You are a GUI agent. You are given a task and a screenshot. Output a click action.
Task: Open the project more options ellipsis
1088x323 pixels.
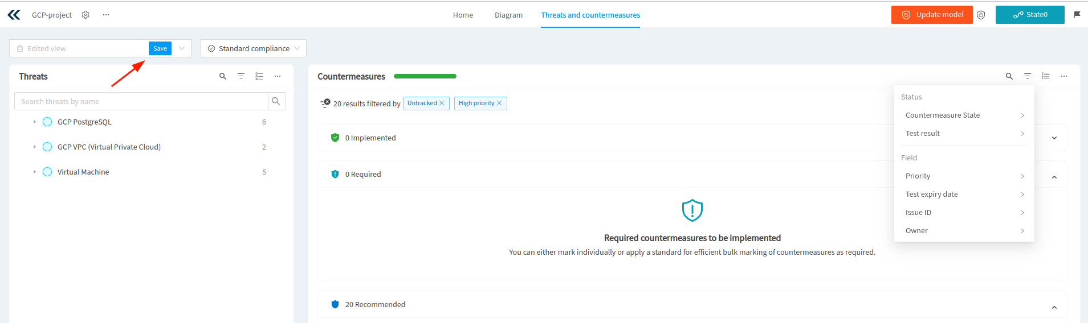[106, 15]
